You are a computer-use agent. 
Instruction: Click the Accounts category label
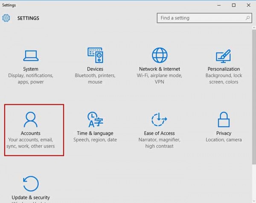(x=31, y=133)
